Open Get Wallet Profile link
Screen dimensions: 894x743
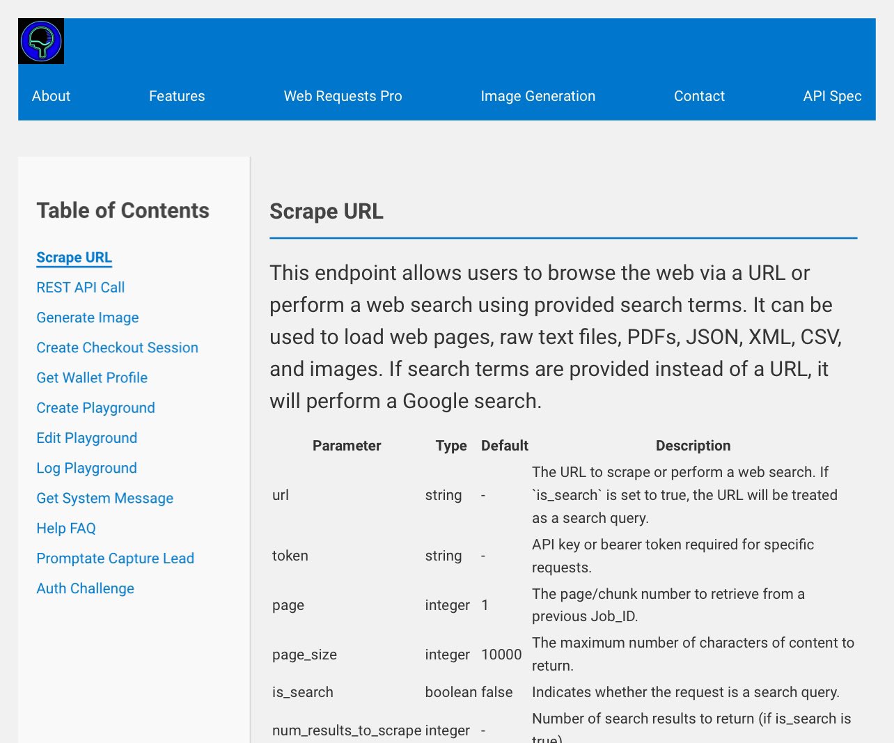[92, 377]
